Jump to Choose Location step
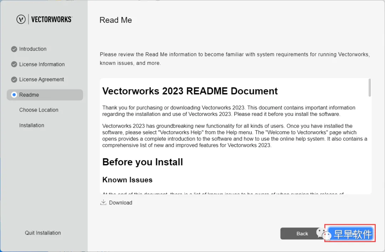 coord(39,110)
